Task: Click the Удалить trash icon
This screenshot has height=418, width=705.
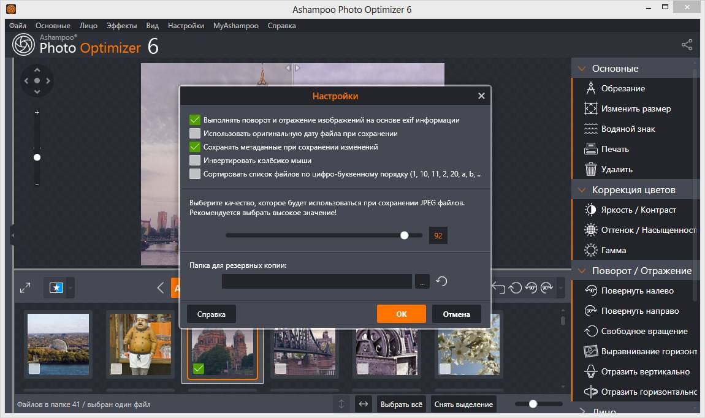Action: coord(591,169)
